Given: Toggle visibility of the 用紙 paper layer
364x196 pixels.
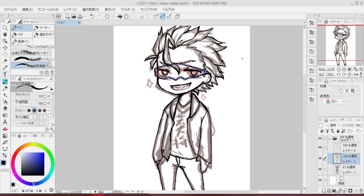Looking at the screenshot, I should tap(320, 180).
